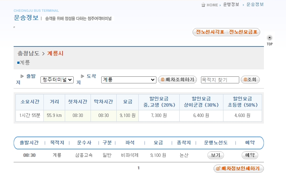Open 전노선요금표 fare table button
The height and width of the screenshot is (190, 286).
pos(243,32)
